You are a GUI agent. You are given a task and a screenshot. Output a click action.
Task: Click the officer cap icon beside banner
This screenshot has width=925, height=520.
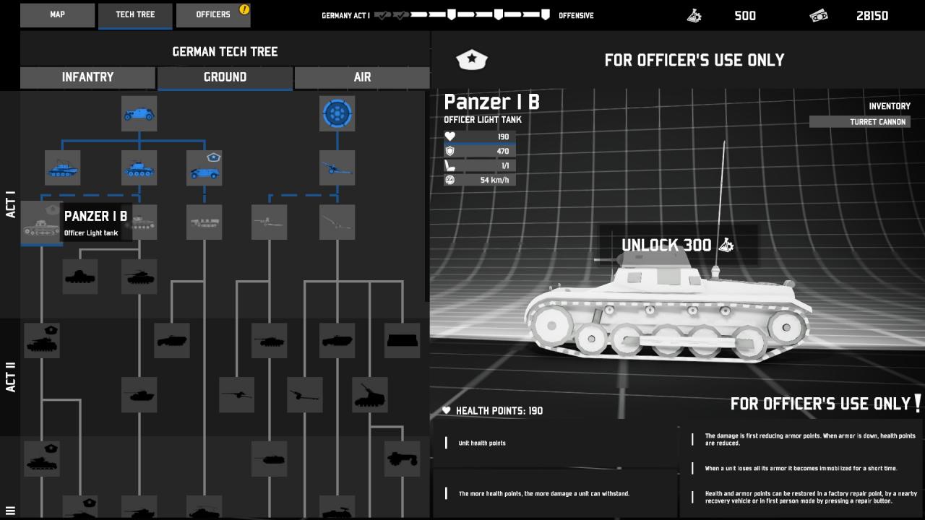[x=472, y=60]
